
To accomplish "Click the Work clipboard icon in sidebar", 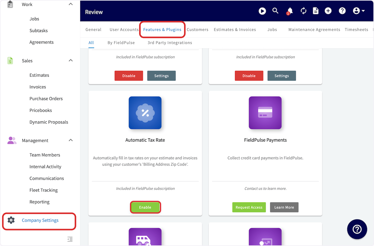I will 10,4.
